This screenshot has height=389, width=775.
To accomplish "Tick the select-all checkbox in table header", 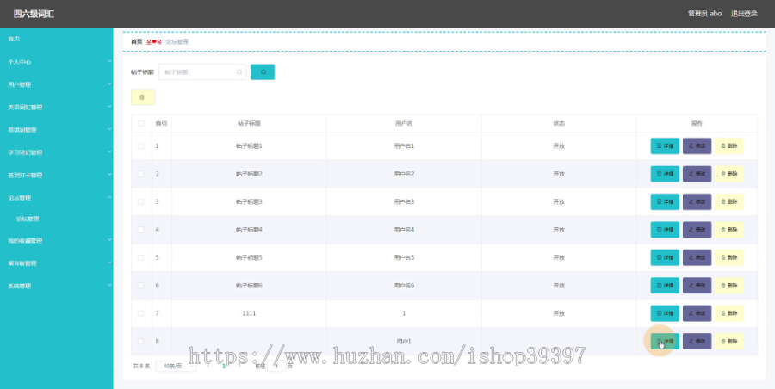I will tap(141, 124).
